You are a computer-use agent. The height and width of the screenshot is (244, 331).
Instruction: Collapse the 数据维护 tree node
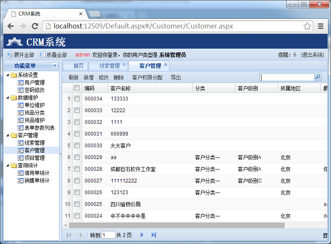[8, 98]
